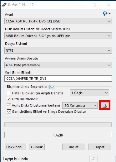Click the Rufus USB drive title icon

coord(4,5)
